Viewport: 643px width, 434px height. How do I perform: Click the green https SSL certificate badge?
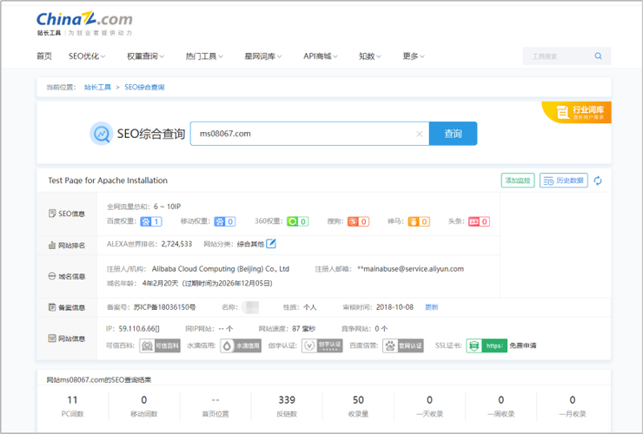click(x=487, y=345)
